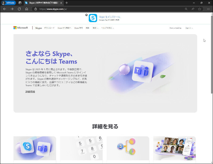
Task: Open the Skype をインストール banner link
Action: (110, 17)
